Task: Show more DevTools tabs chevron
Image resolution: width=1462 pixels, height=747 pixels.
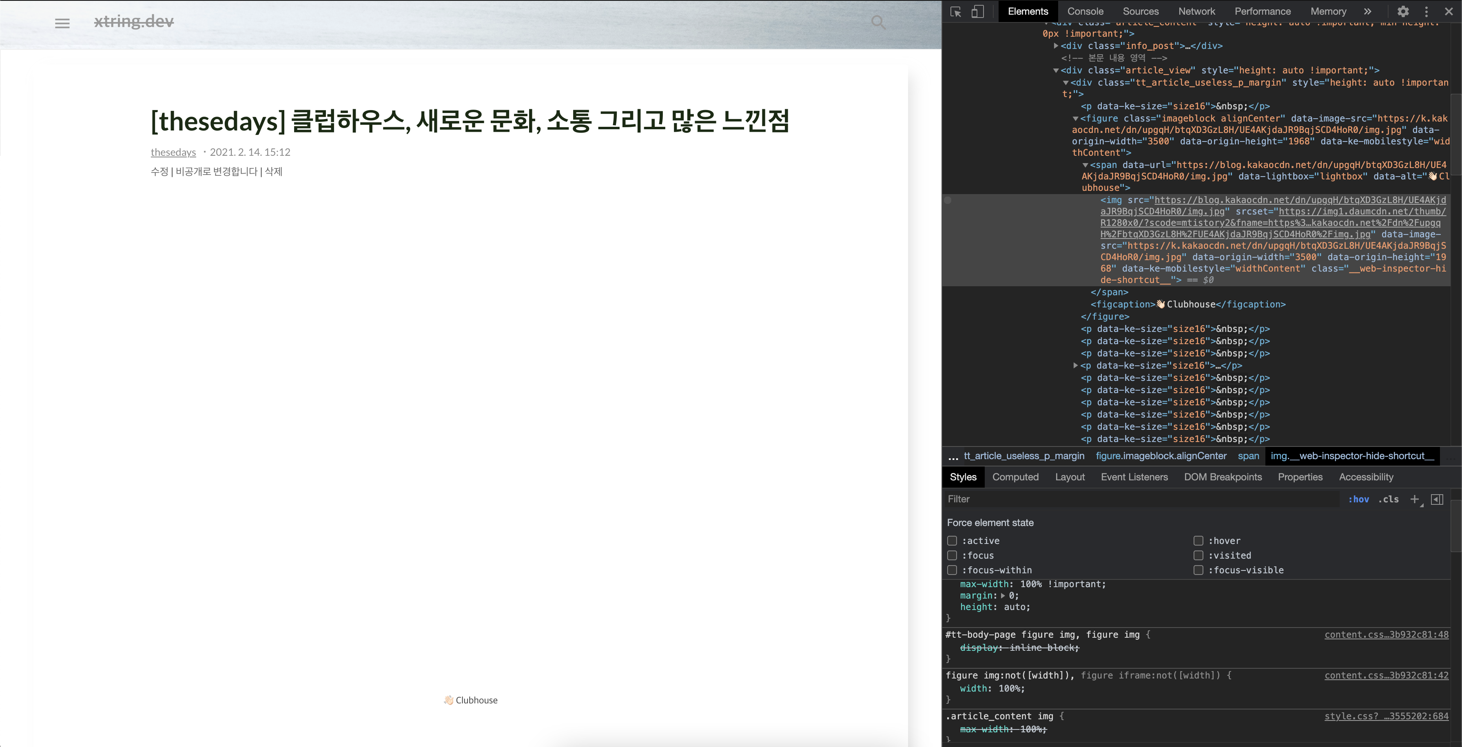Action: pyautogui.click(x=1368, y=11)
